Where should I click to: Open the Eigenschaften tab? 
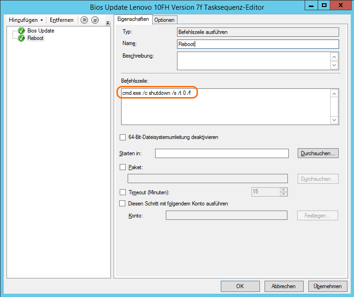[133, 19]
